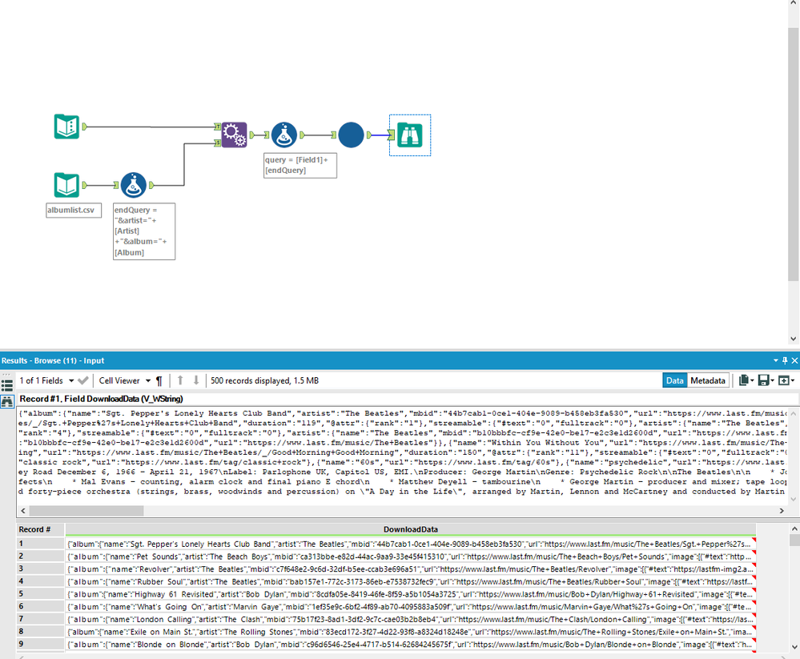
Task: Click record number 5 row header
Action: [x=41, y=593]
